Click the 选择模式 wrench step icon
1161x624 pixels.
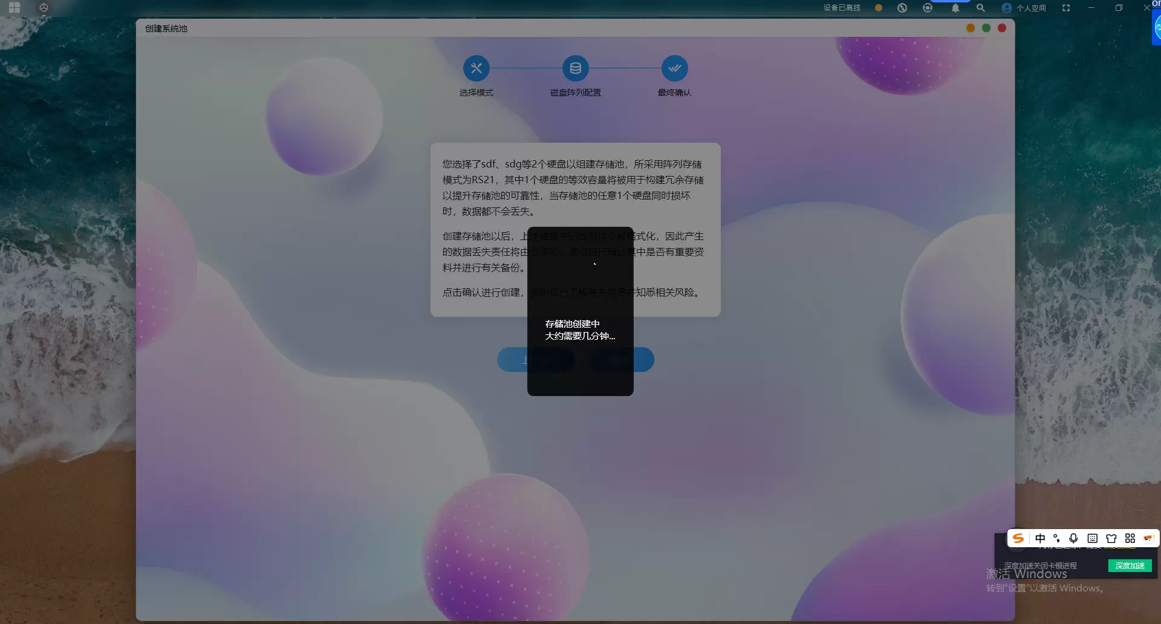tap(476, 68)
